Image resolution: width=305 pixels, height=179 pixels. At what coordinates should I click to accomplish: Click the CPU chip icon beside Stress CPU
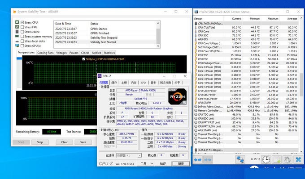coord(17,22)
